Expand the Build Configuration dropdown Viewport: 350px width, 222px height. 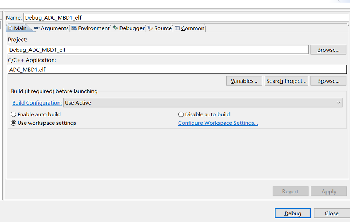click(203, 103)
